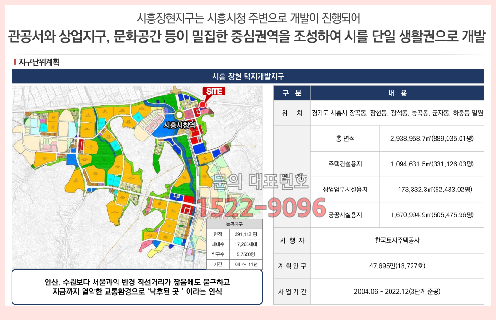Click a red commercial block near 시흥시청역

(196, 131)
